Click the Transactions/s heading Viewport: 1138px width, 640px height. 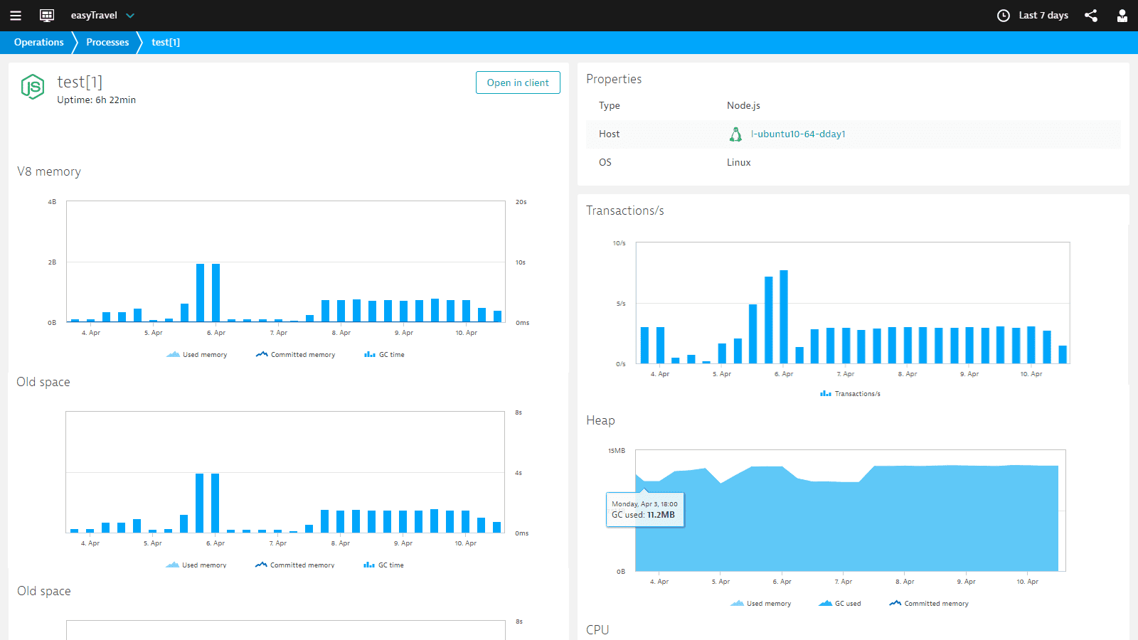point(625,210)
